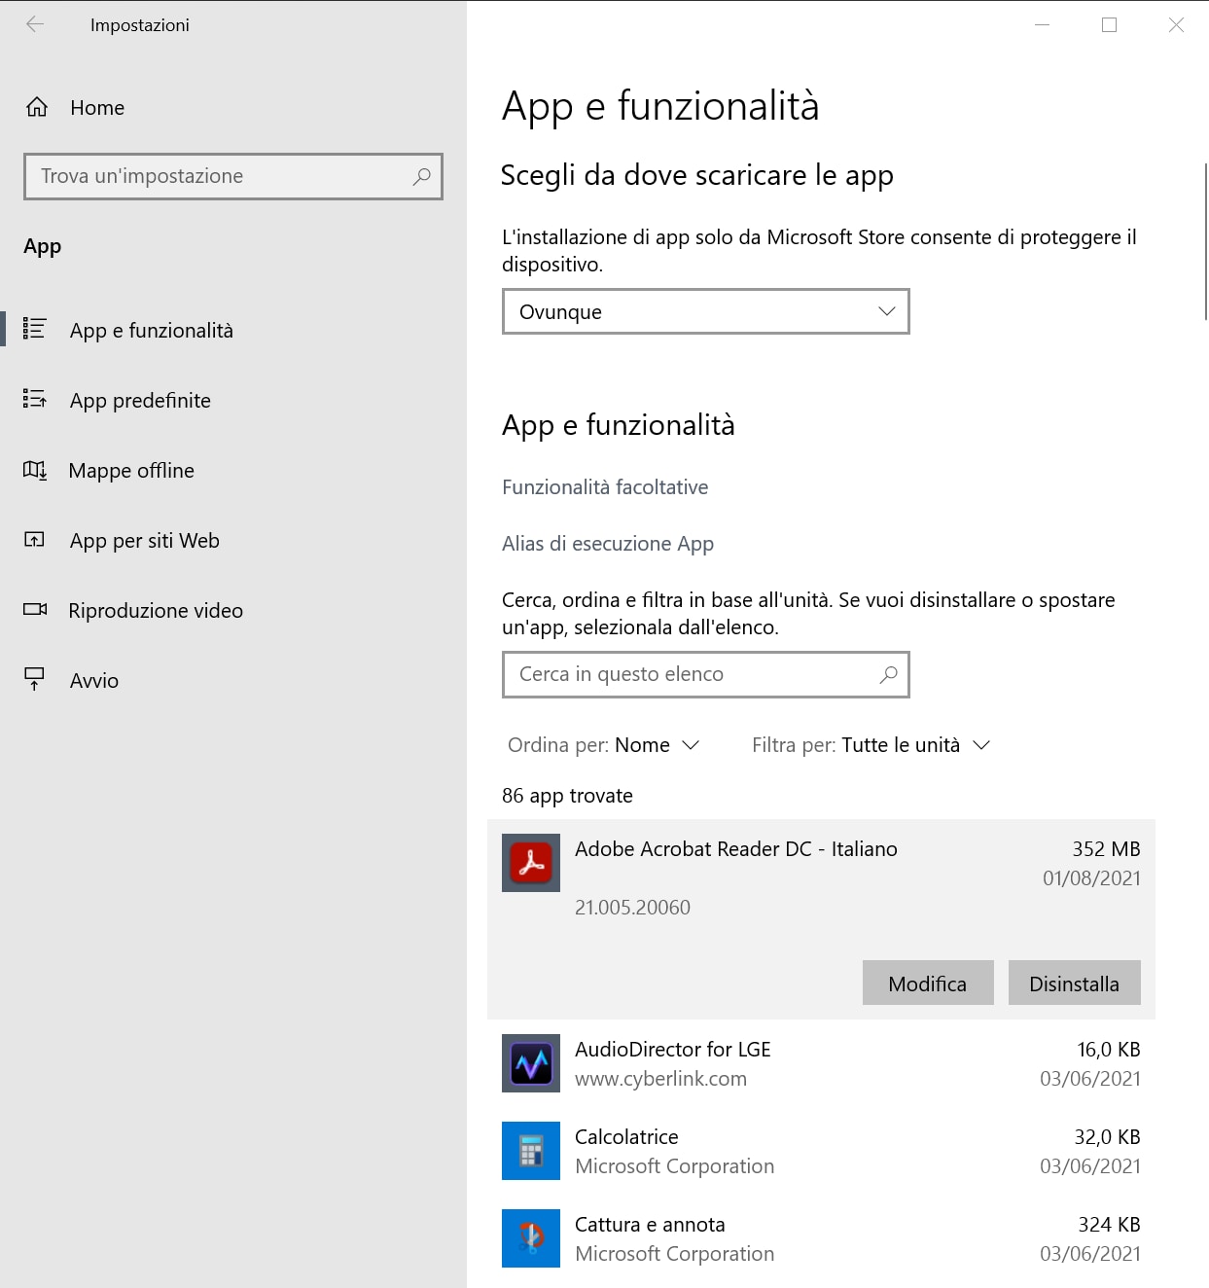
Task: Click the 86 app trovate text
Action: click(567, 796)
